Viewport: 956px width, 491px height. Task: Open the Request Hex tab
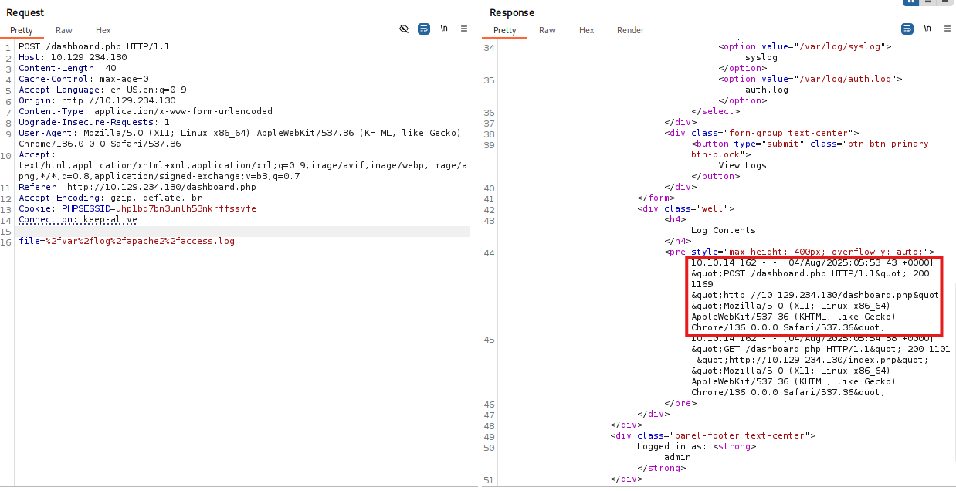103,30
